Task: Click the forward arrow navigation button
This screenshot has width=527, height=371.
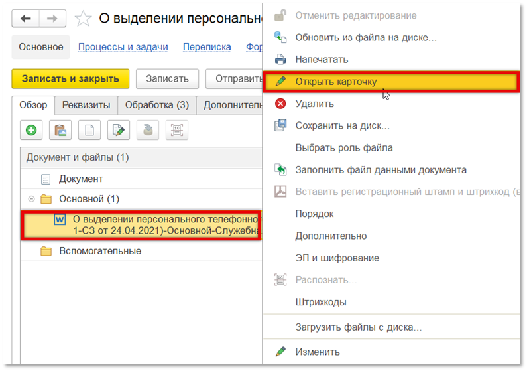Action: pyautogui.click(x=52, y=18)
